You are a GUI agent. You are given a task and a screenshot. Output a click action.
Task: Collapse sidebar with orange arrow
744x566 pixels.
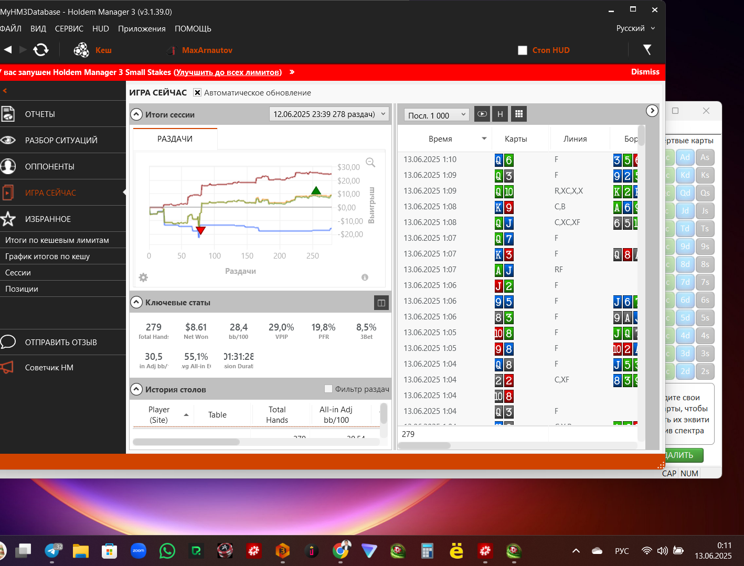click(5, 91)
